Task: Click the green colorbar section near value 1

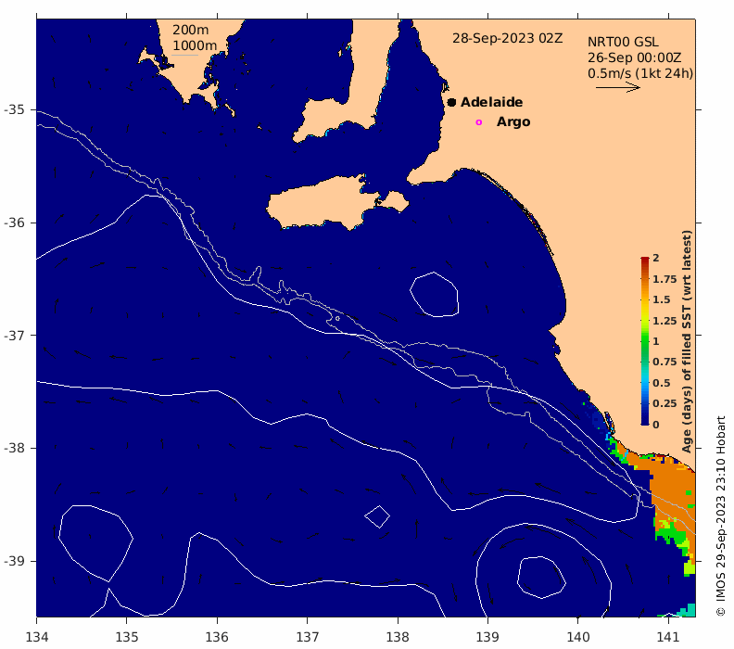Action: tap(645, 341)
